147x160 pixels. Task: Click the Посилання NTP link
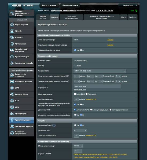coord(80,90)
